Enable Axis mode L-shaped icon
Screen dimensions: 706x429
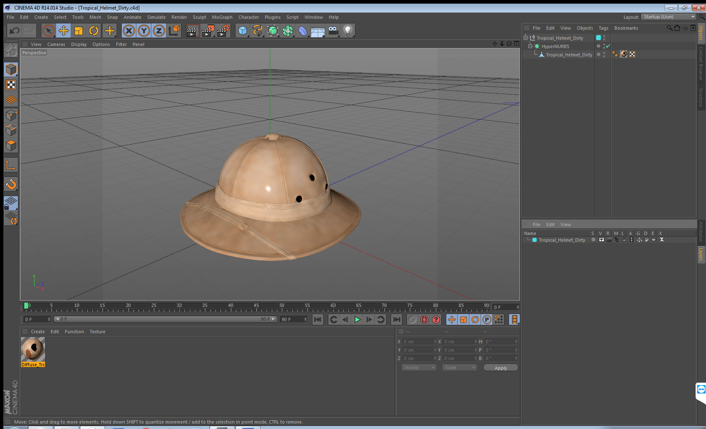[x=11, y=165]
